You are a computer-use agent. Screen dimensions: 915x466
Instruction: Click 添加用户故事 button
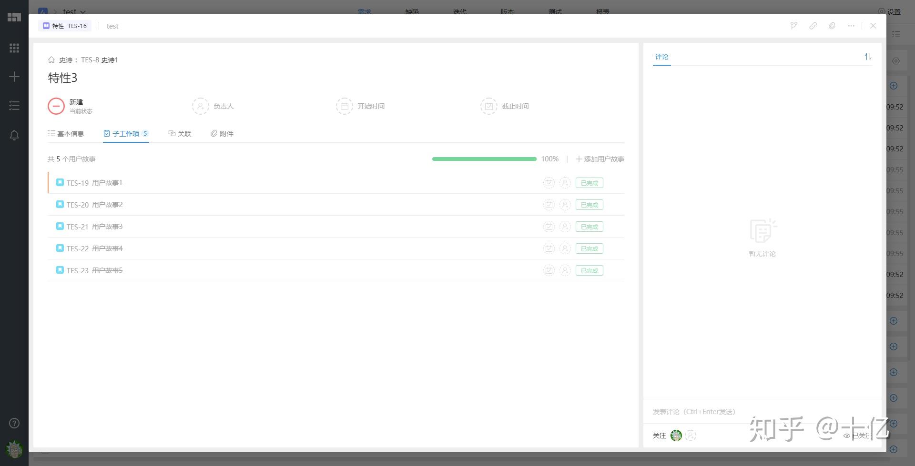(x=600, y=159)
